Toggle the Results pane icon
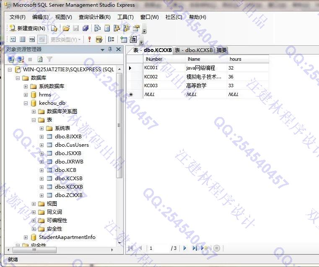Viewport: 319px width, 267px height. click(x=42, y=39)
